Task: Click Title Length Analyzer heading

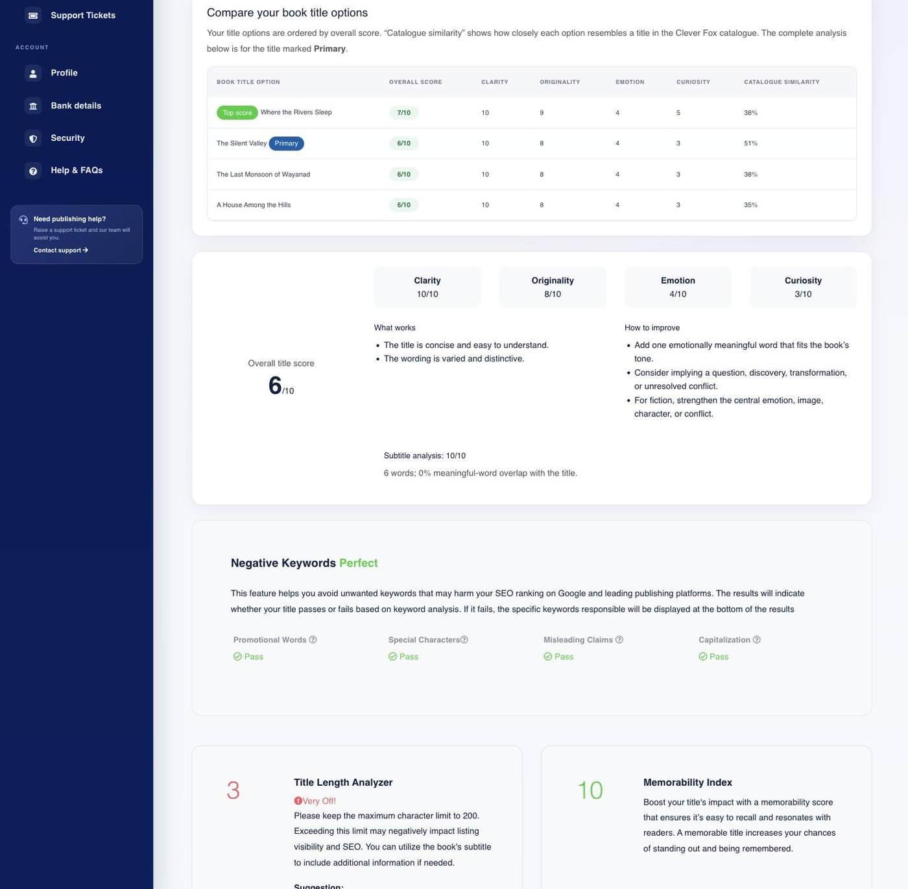Action: tap(343, 783)
